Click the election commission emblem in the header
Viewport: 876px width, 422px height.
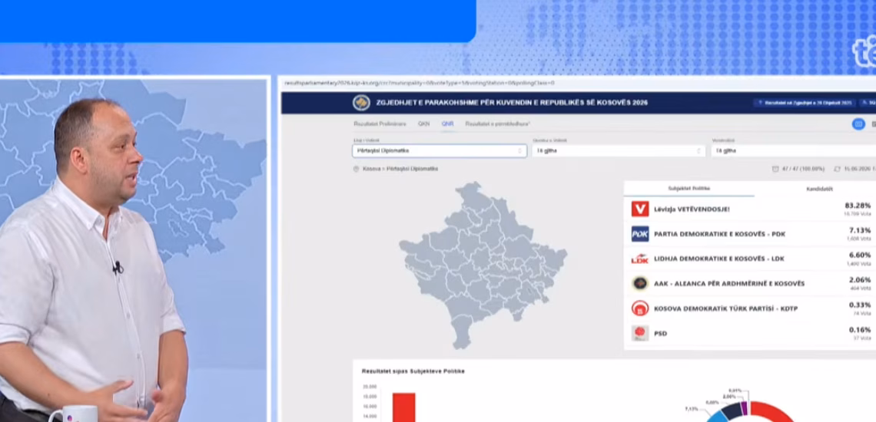(x=361, y=104)
